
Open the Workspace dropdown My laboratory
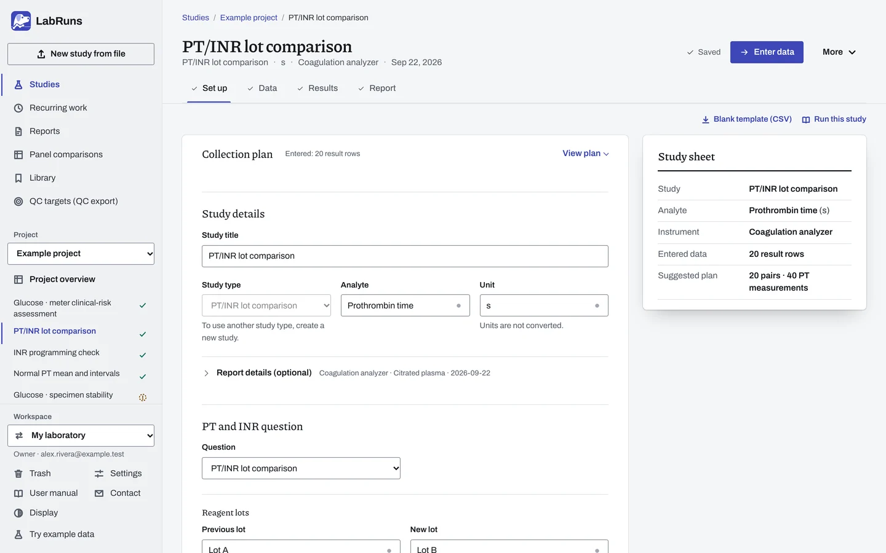tap(81, 436)
